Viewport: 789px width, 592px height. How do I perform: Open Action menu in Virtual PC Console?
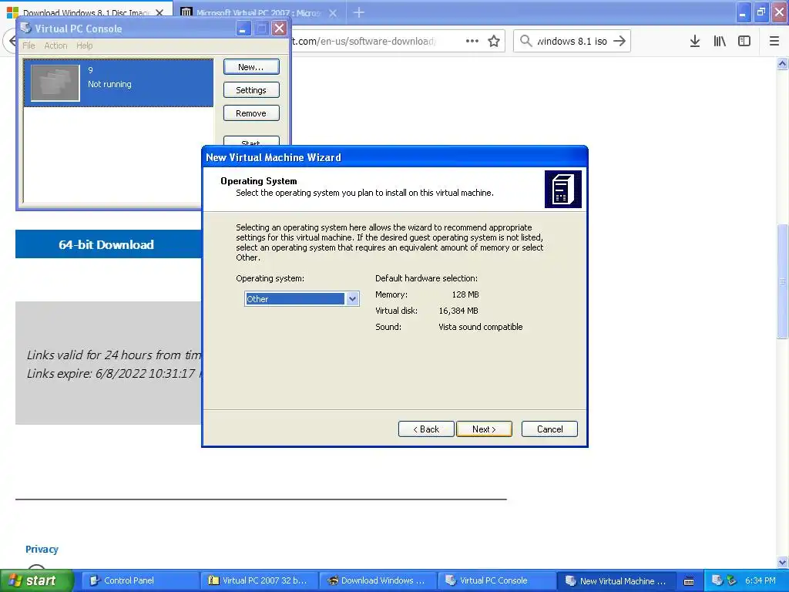pyautogui.click(x=55, y=45)
